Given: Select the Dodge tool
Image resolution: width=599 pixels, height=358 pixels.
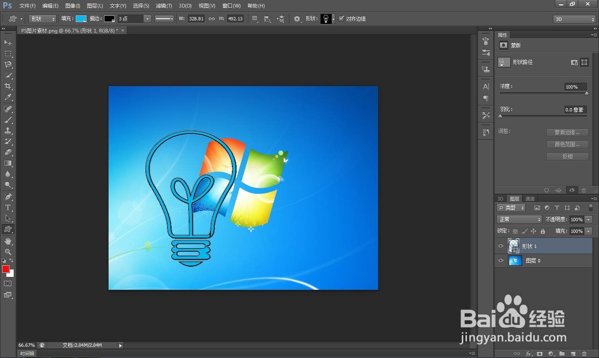Looking at the screenshot, I should (x=8, y=185).
